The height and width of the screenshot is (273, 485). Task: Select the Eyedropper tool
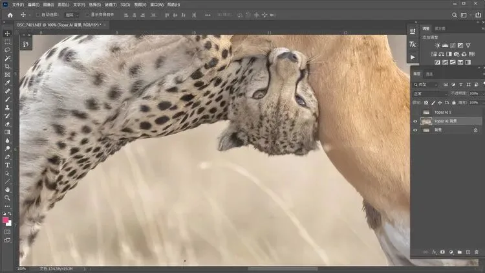[x=7, y=83]
